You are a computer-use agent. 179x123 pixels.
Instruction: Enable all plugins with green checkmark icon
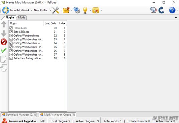[x=4, y=50]
